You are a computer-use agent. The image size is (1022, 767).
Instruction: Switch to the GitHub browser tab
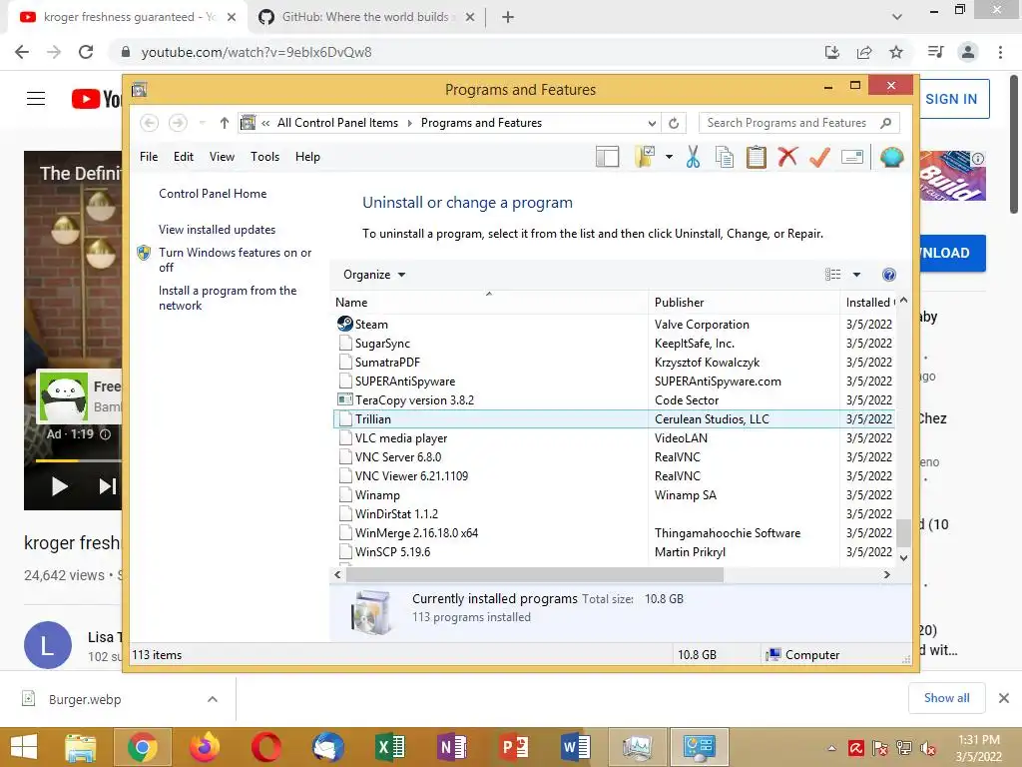[365, 17]
